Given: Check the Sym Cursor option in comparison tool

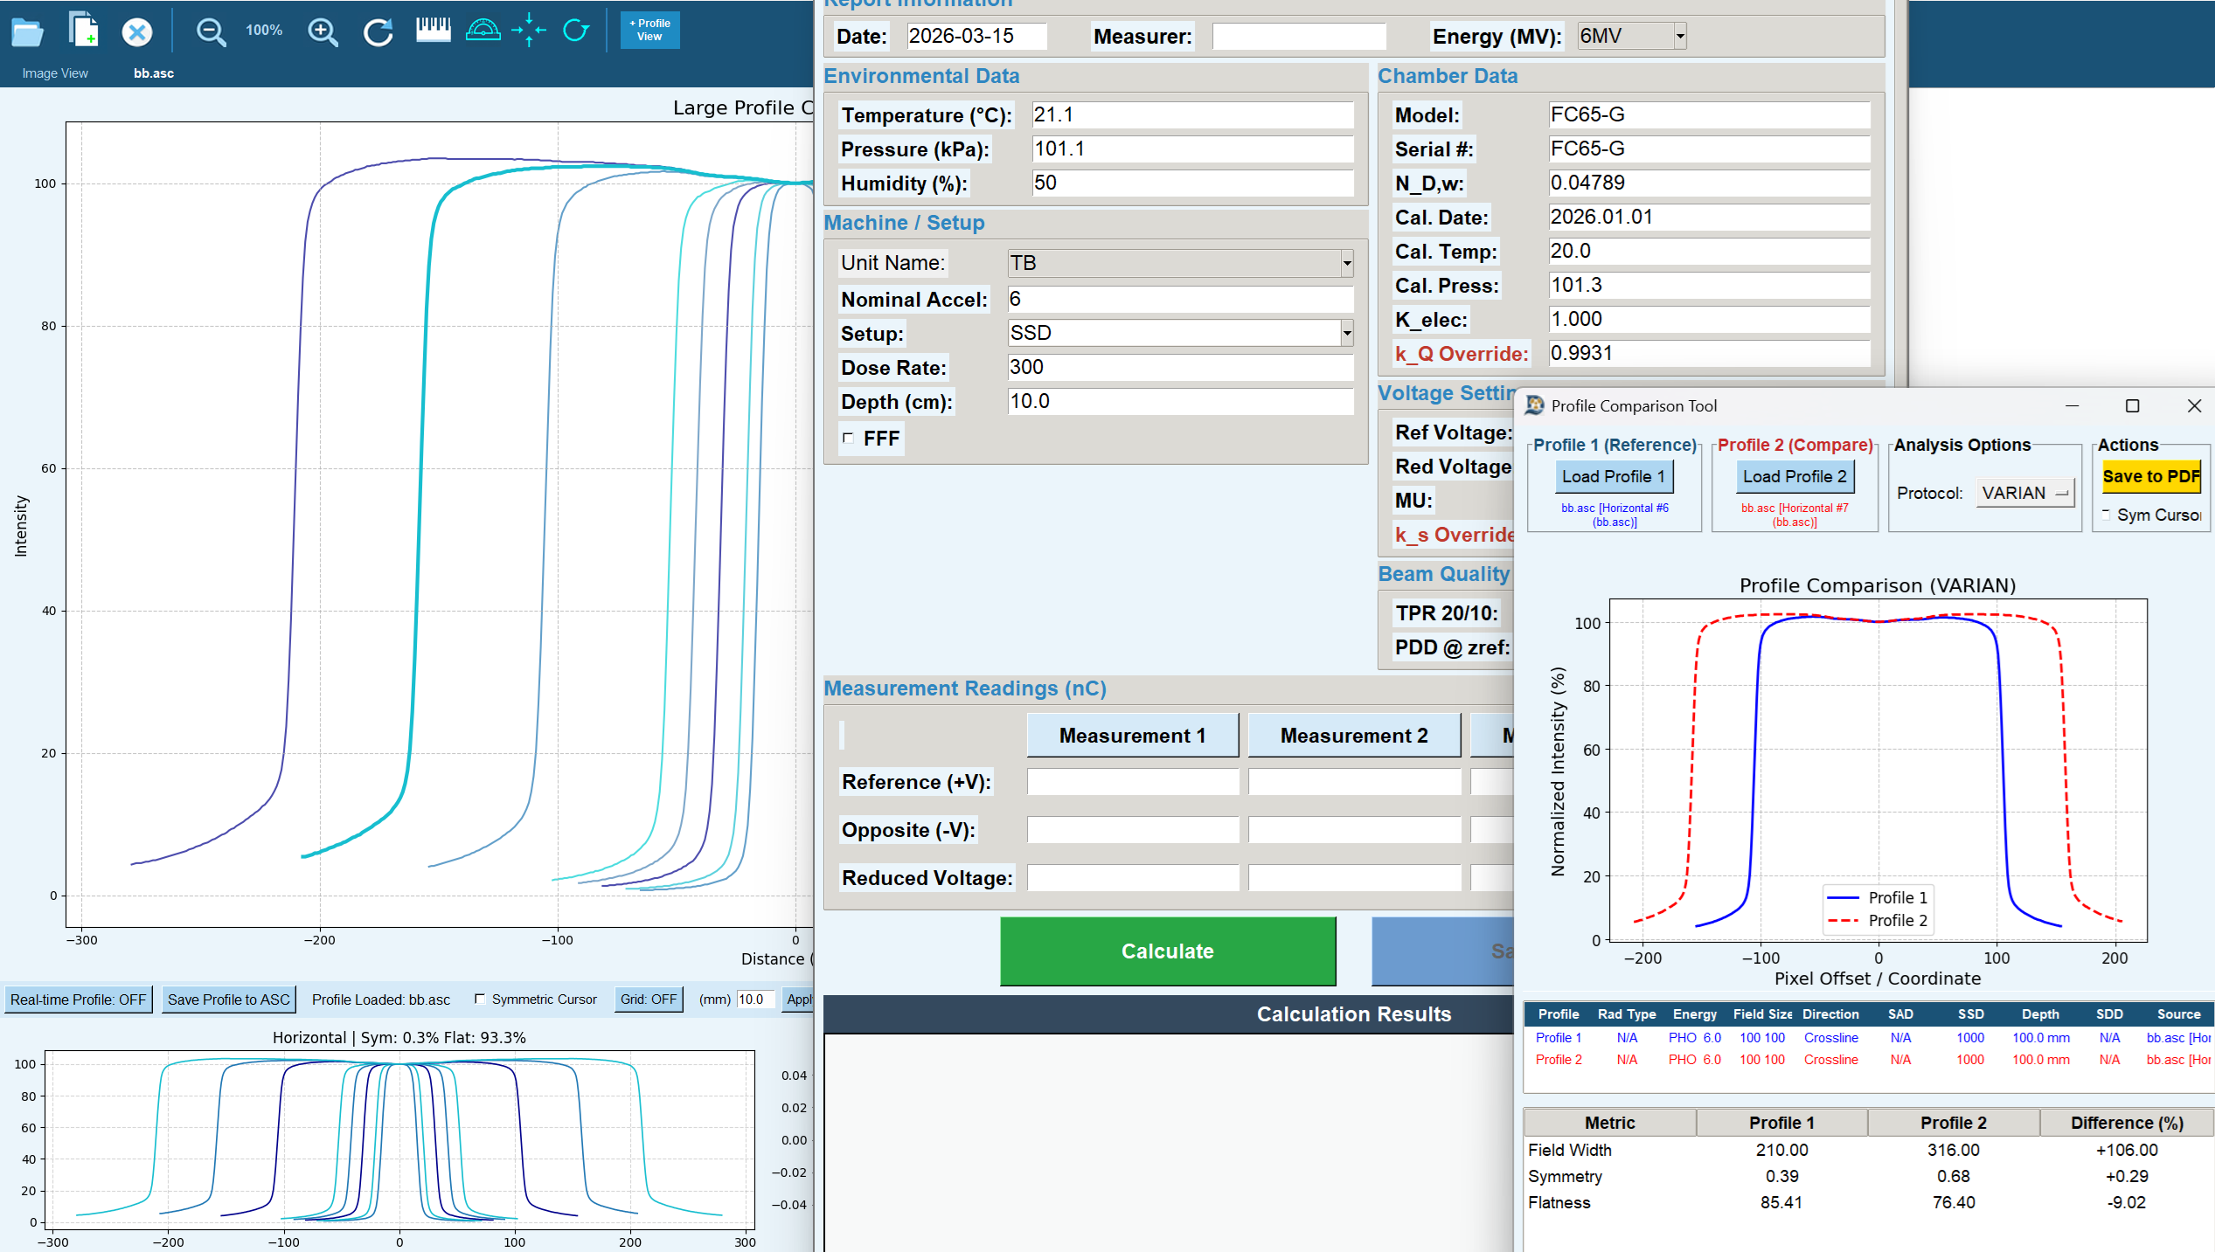Looking at the screenshot, I should (2106, 515).
